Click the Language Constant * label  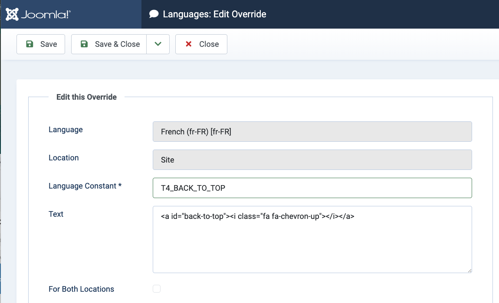pyautogui.click(x=85, y=186)
